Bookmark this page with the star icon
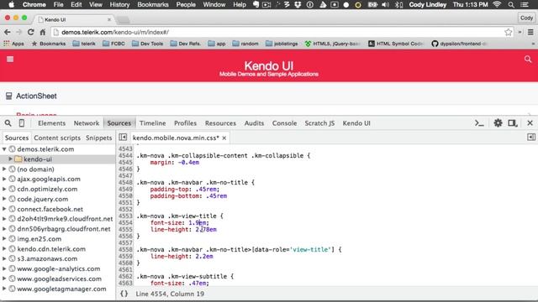This screenshot has height=302, width=538. tap(508, 32)
